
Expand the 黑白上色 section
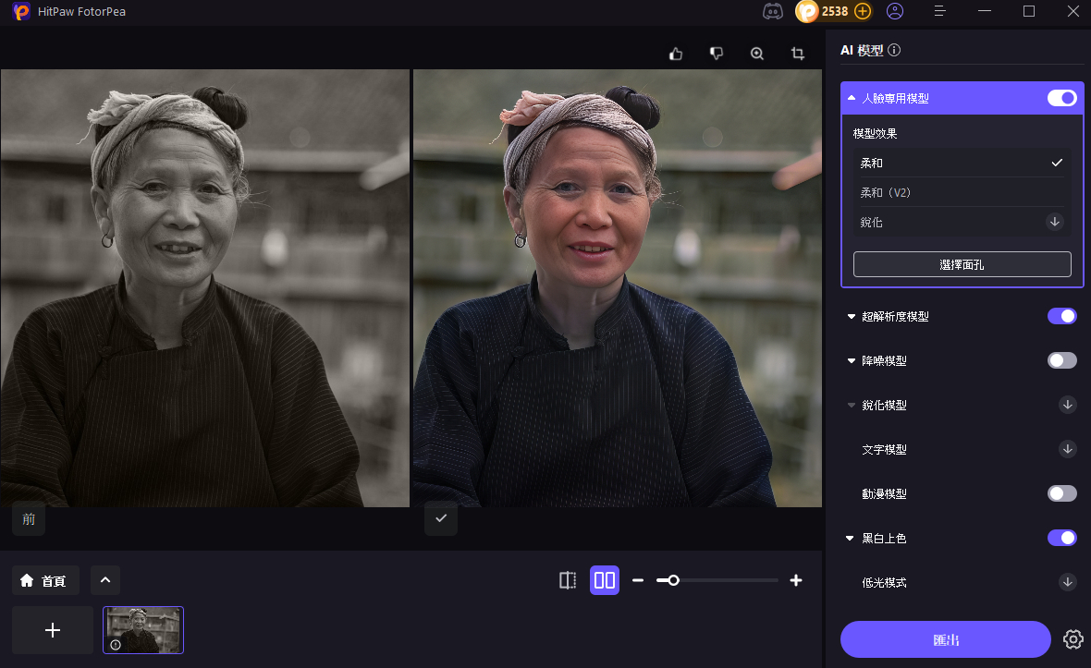click(x=852, y=539)
